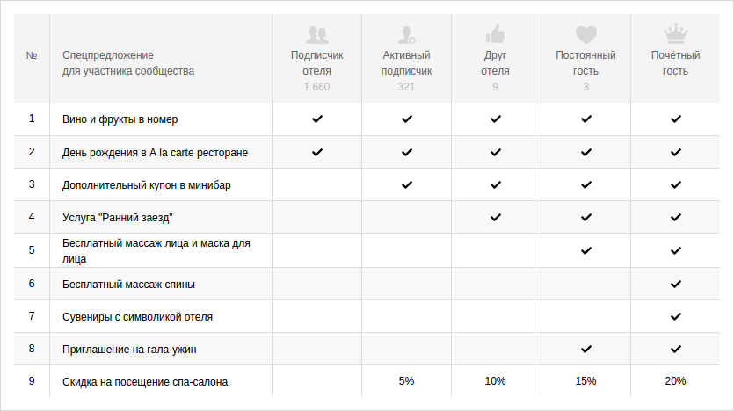The width and height of the screenshot is (734, 411).
Task: Click Активный подписчик checkmark for купон в минибар
Action: [x=406, y=184]
